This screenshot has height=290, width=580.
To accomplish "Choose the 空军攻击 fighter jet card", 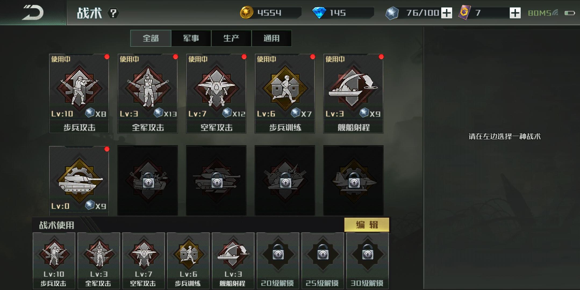I will pos(216,93).
